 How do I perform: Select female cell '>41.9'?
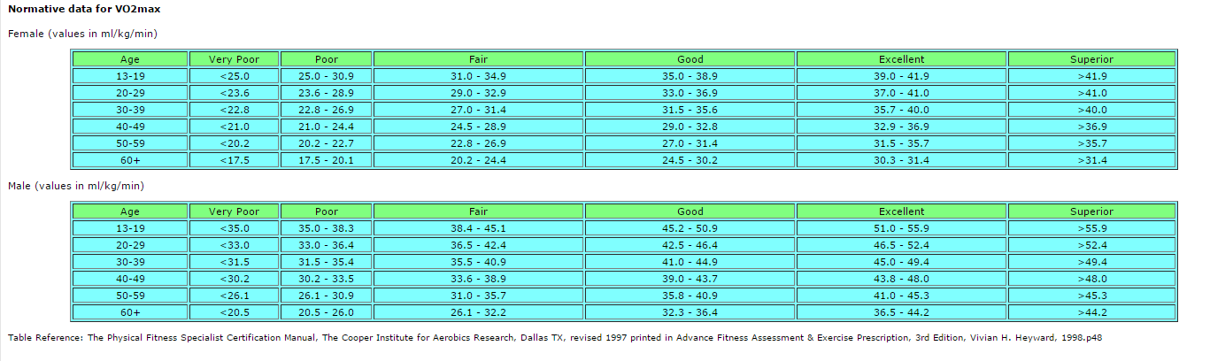1091,76
